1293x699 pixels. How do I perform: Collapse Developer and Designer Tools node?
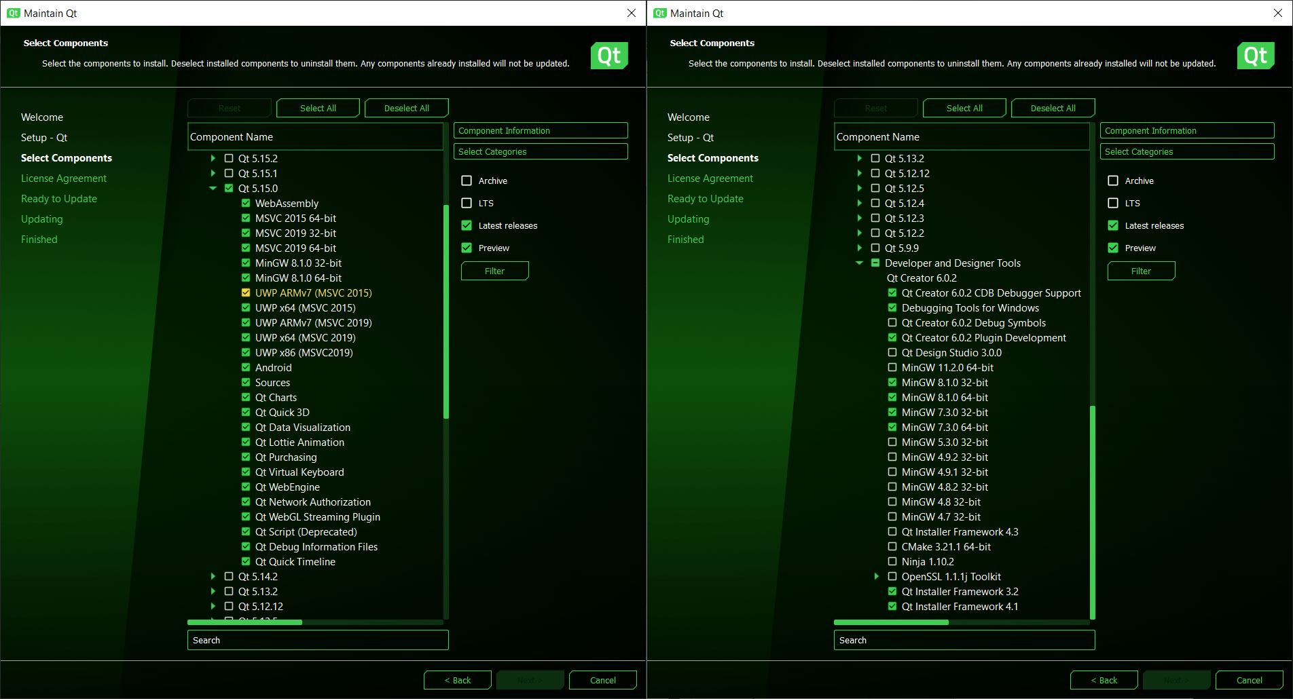click(859, 263)
